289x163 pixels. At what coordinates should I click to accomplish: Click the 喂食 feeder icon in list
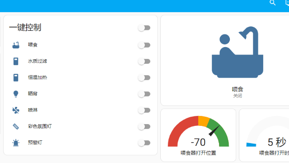tap(16, 45)
